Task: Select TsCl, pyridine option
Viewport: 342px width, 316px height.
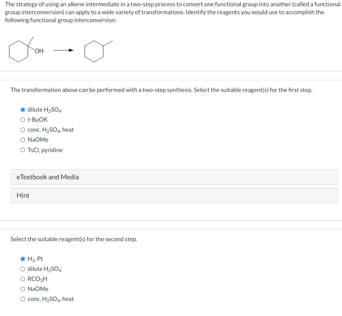Action: pyautogui.click(x=23, y=150)
